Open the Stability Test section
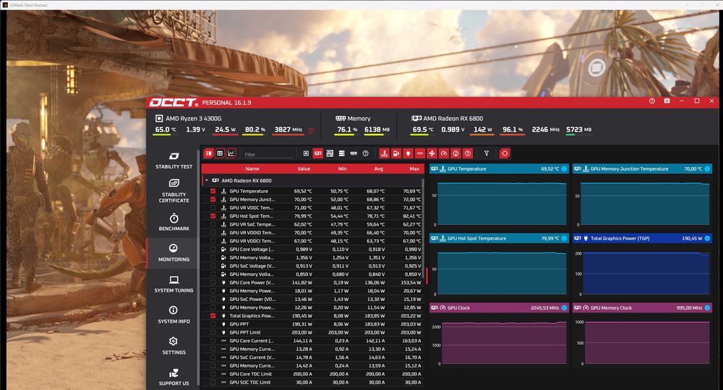723x390 pixels. (174, 160)
